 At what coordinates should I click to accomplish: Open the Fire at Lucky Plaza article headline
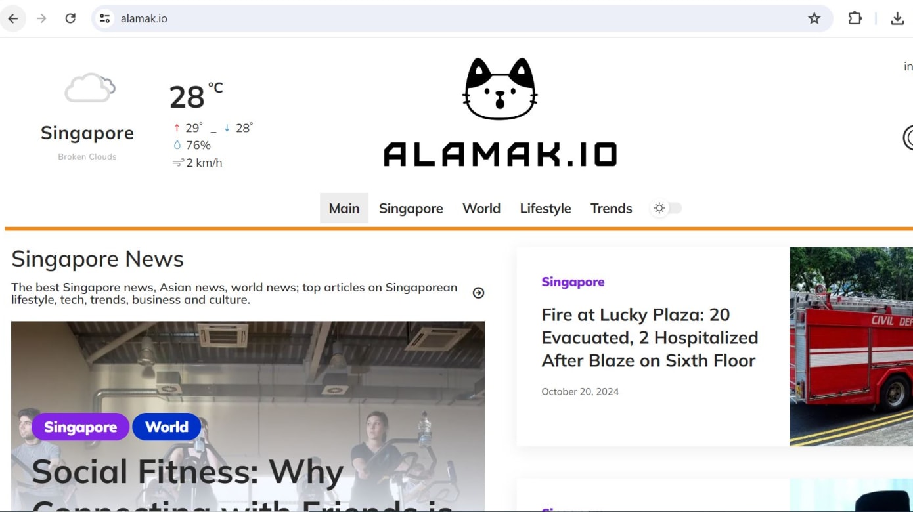click(x=650, y=337)
